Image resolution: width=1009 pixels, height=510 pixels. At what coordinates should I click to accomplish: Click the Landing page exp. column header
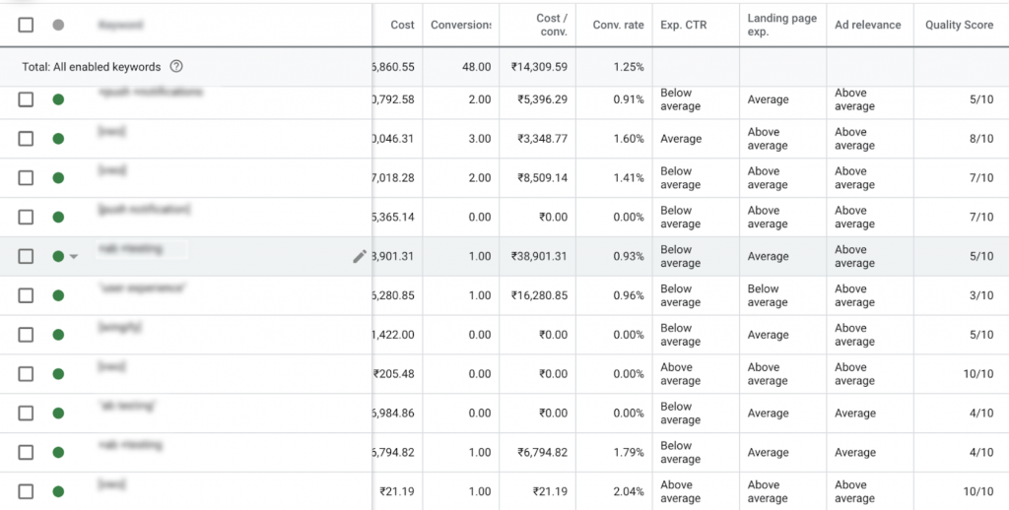coord(781,25)
